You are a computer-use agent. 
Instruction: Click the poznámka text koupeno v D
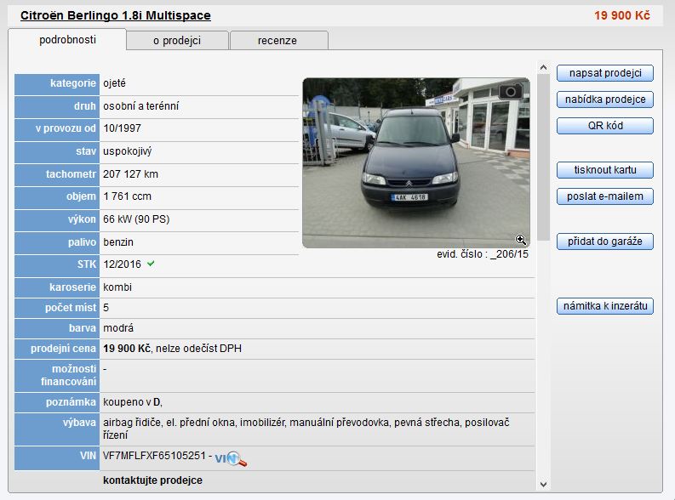(x=133, y=402)
